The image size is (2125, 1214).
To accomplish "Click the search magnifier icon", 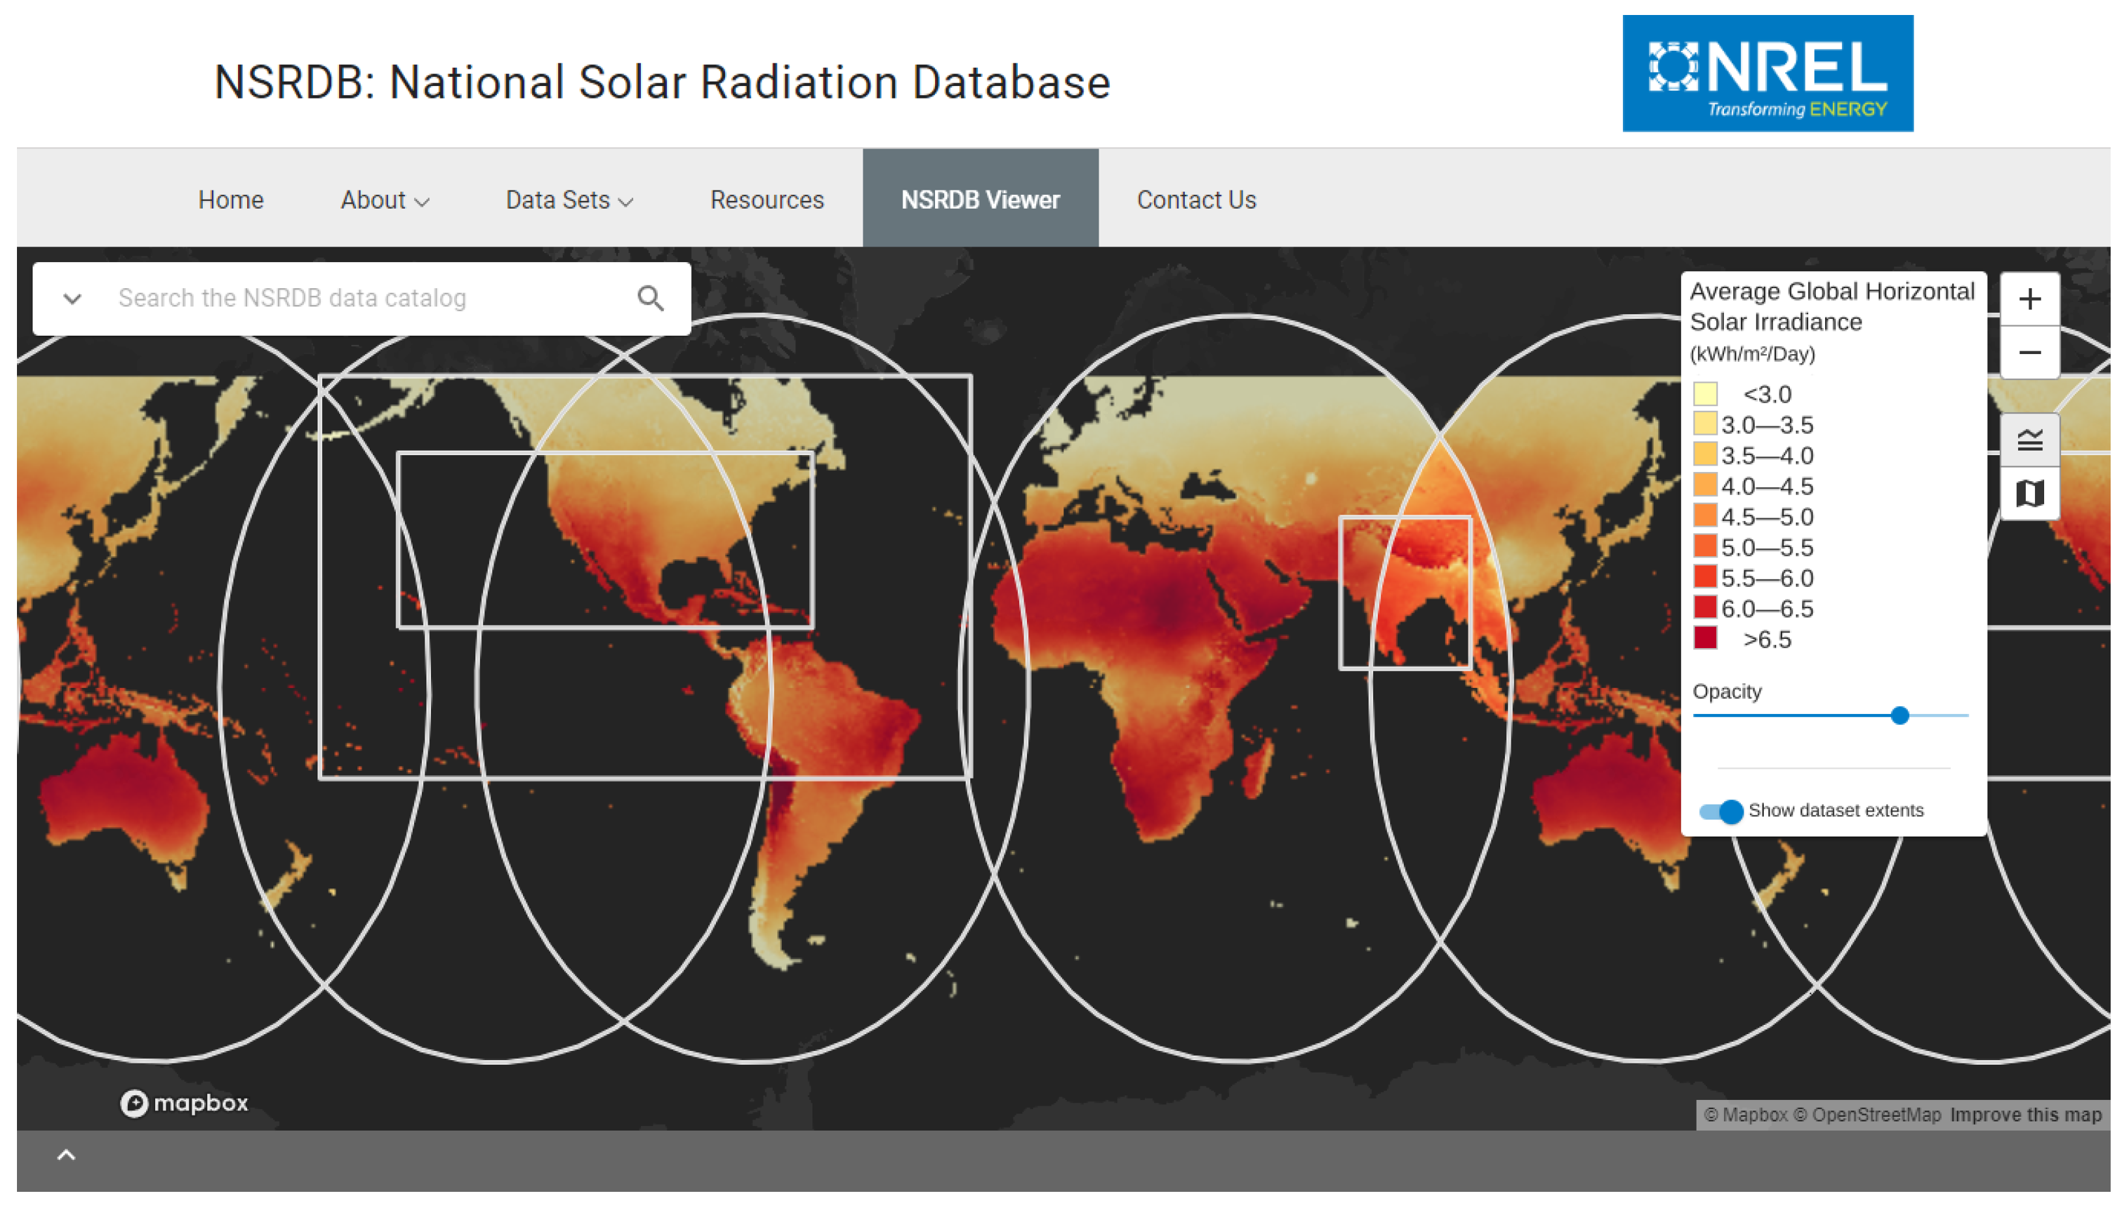I will coord(650,298).
